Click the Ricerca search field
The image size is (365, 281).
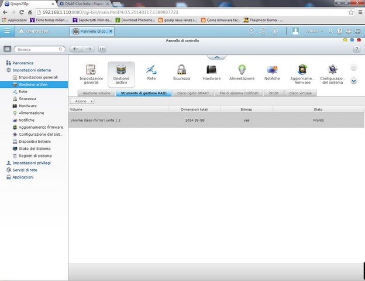[x=39, y=50]
